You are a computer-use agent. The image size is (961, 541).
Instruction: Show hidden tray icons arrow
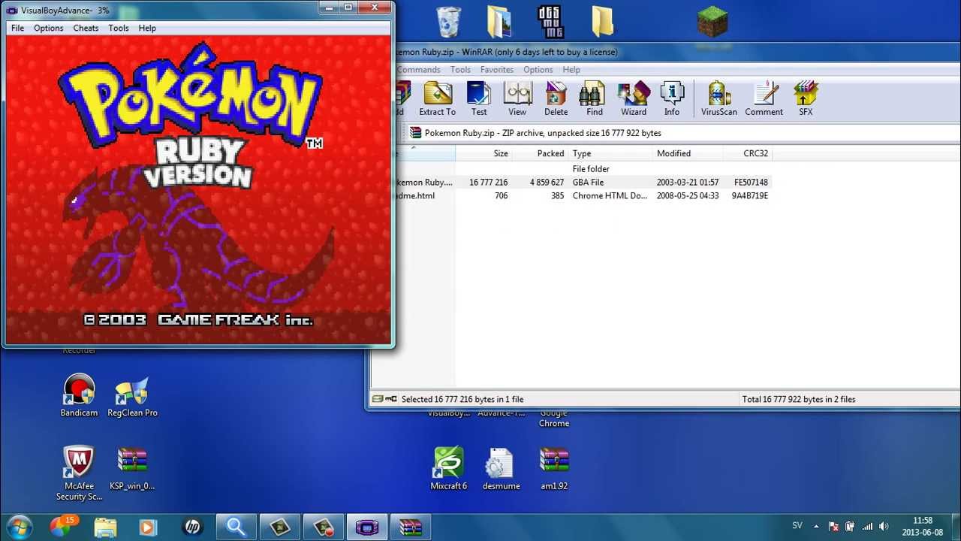click(x=816, y=526)
